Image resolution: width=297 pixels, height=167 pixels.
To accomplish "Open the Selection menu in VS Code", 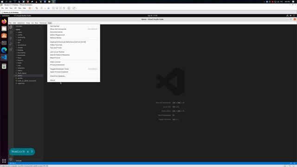I will pyautogui.click(x=21, y=23).
